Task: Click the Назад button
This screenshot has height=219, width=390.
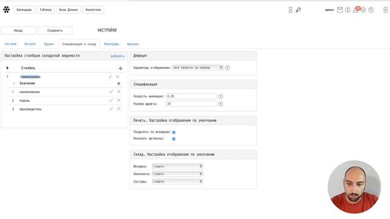Action: point(18,30)
